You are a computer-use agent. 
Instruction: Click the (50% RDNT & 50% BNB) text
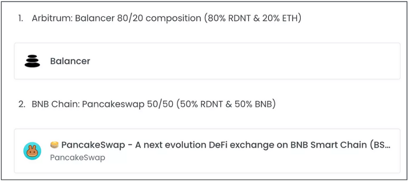226,104
